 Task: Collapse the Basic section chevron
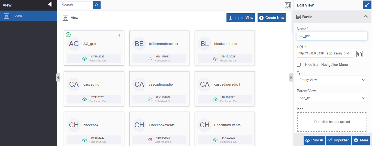click(366, 17)
